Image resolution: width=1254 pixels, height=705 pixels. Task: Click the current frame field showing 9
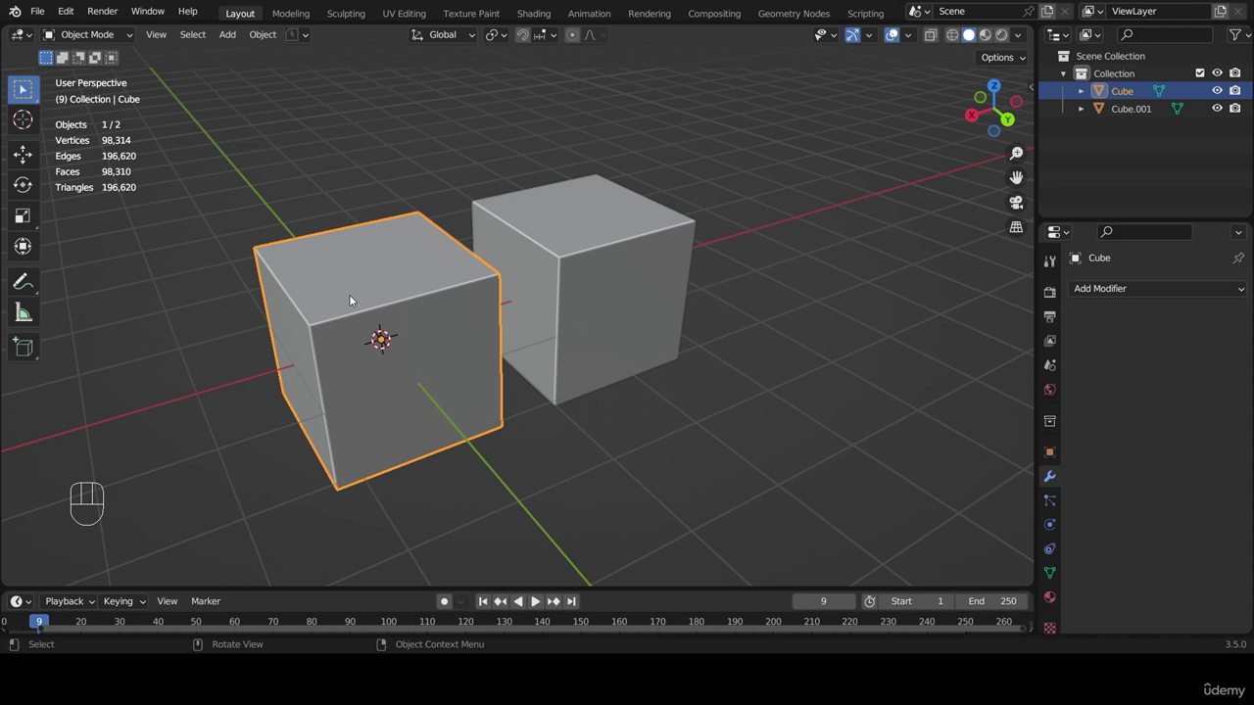[823, 601]
